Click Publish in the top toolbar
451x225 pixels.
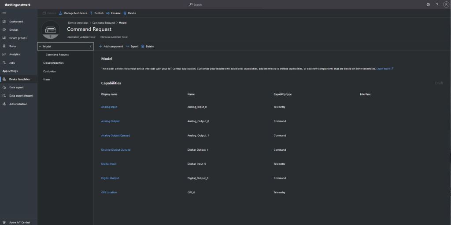pos(96,13)
